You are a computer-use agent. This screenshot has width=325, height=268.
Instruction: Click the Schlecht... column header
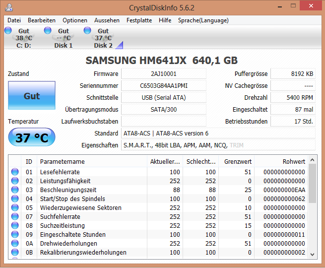tap(200, 161)
